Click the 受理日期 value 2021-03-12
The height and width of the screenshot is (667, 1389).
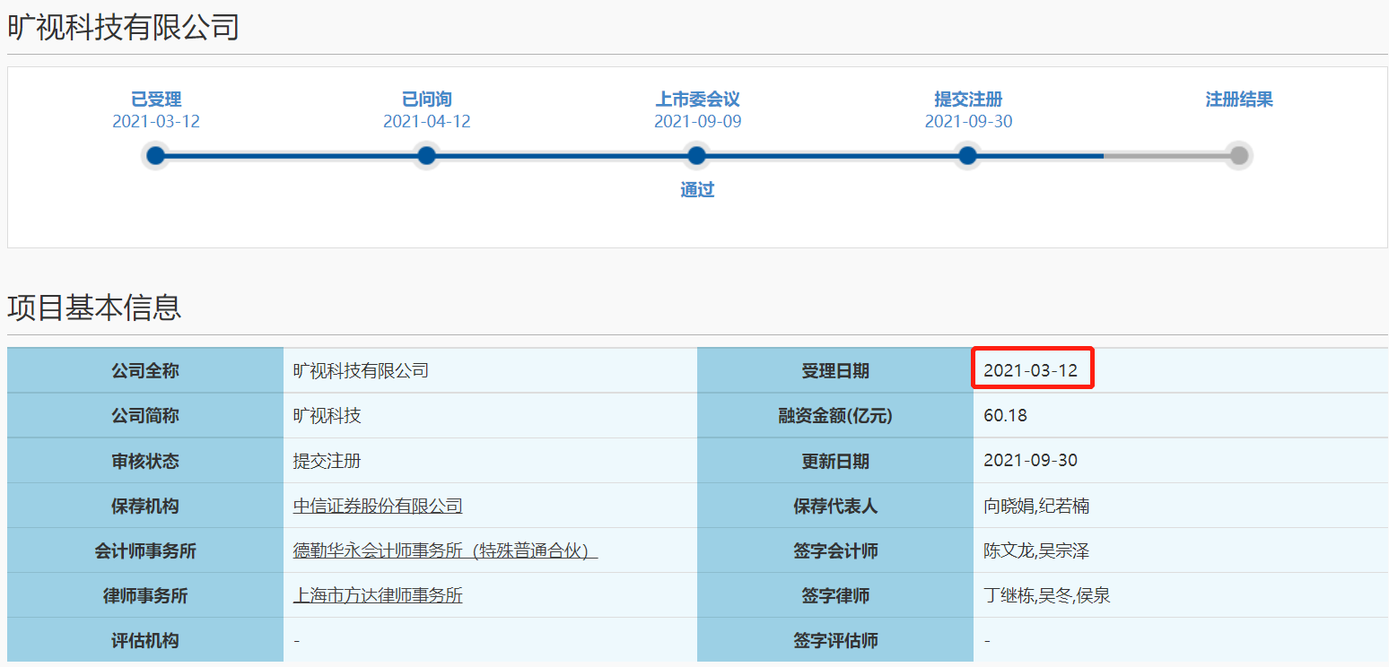point(1031,370)
